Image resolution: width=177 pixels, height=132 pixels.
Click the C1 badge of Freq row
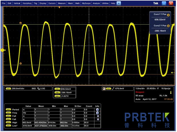(x=8, y=113)
